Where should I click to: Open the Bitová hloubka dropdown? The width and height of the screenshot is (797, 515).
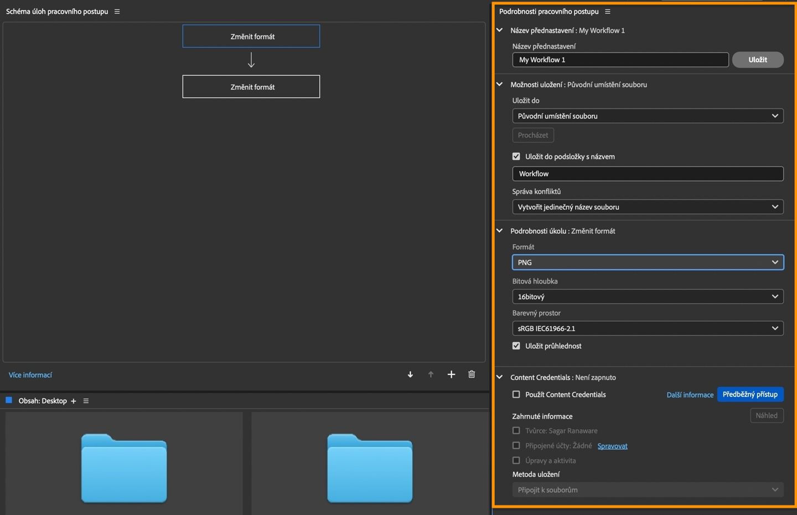(x=648, y=296)
